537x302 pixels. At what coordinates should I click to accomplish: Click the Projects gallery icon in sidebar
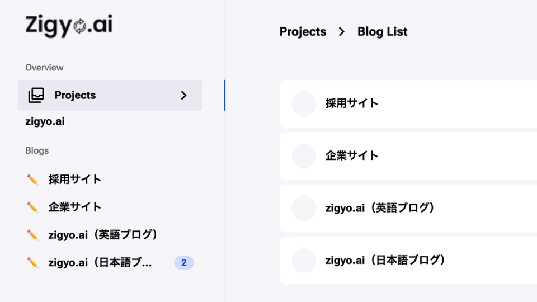[x=36, y=95]
